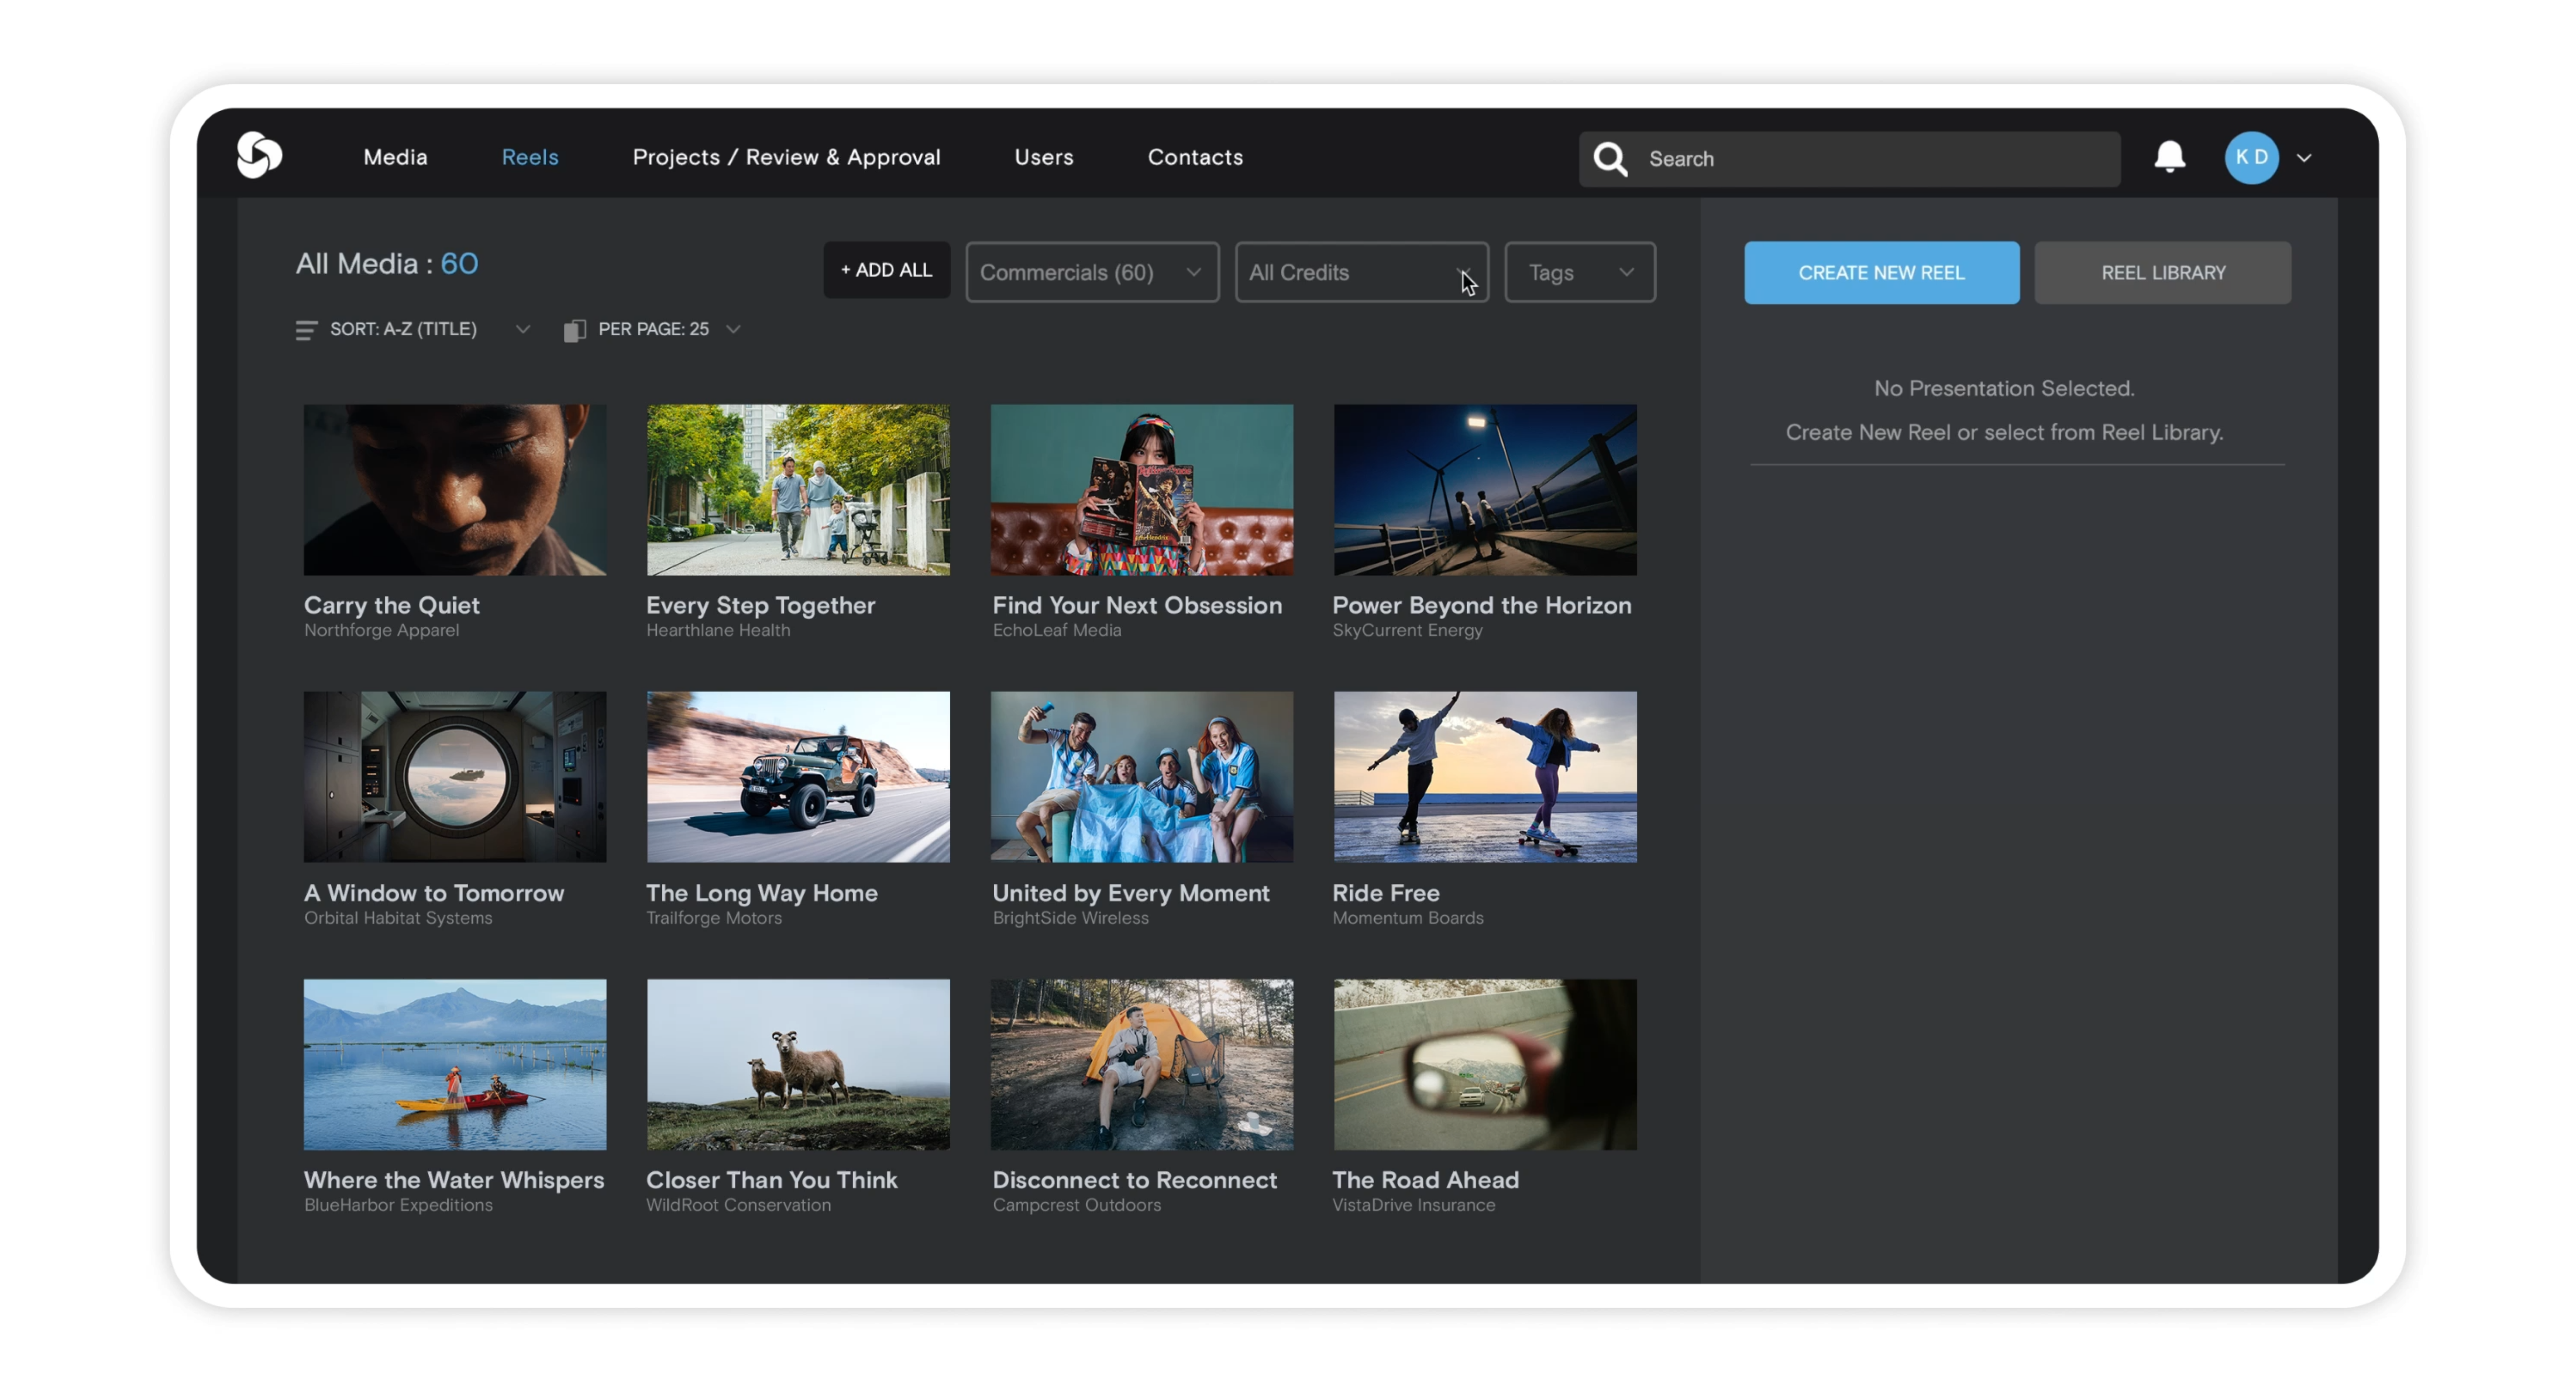Click the 'BrightSide Wireless' label
The image size is (2576, 1392).
click(x=1070, y=918)
